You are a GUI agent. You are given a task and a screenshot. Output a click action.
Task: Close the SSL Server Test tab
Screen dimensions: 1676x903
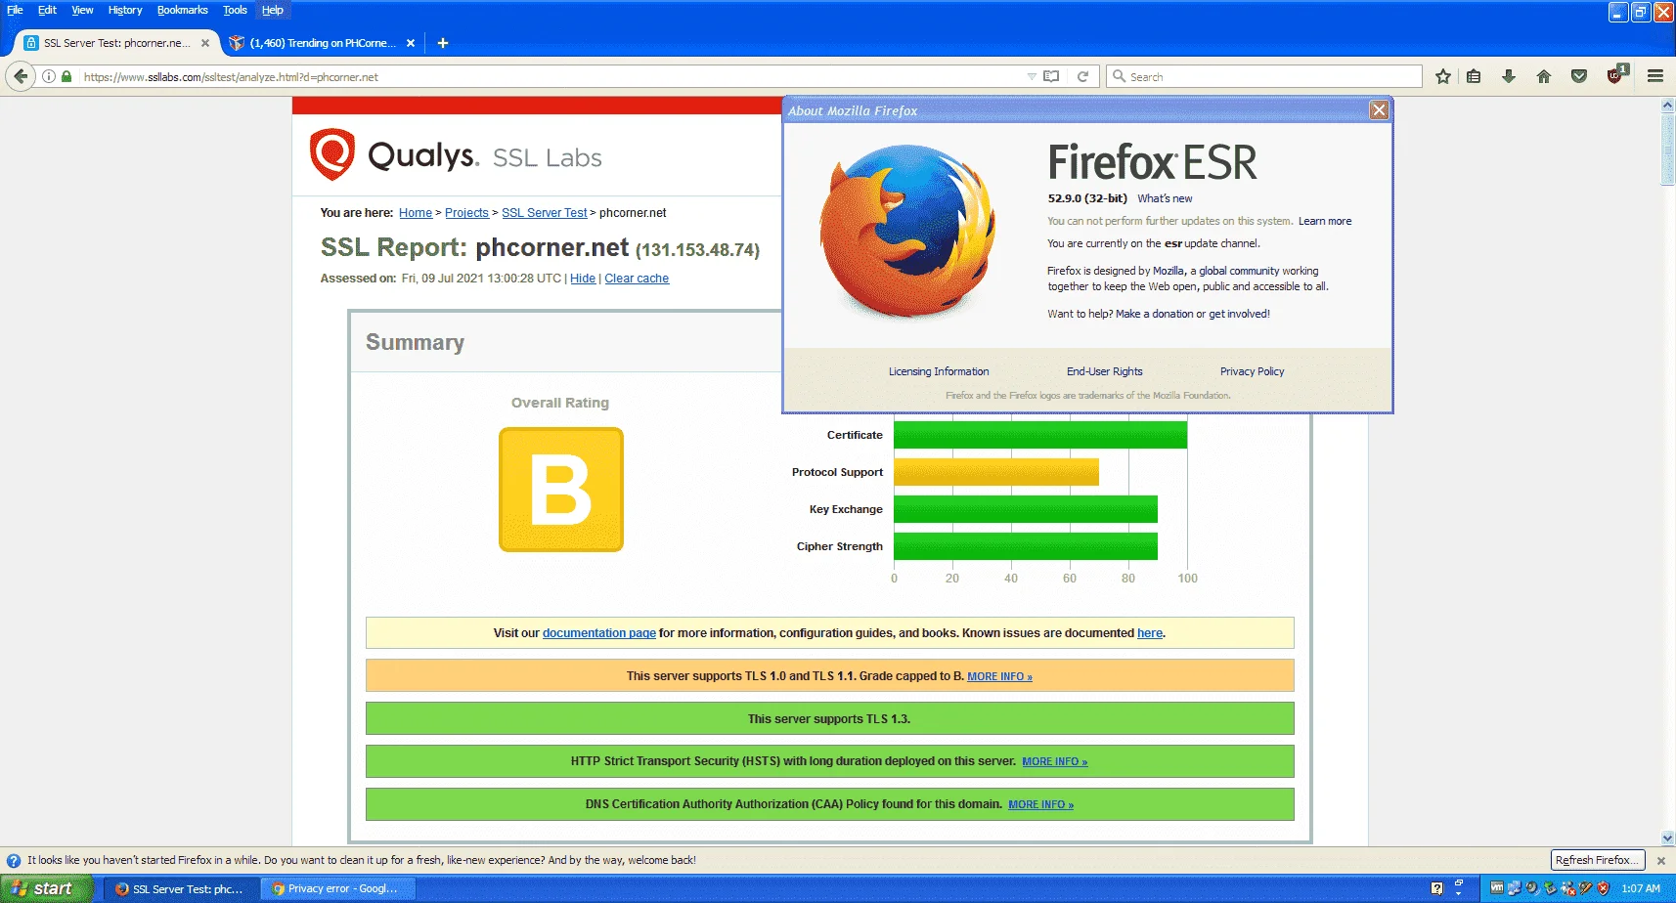click(x=205, y=43)
